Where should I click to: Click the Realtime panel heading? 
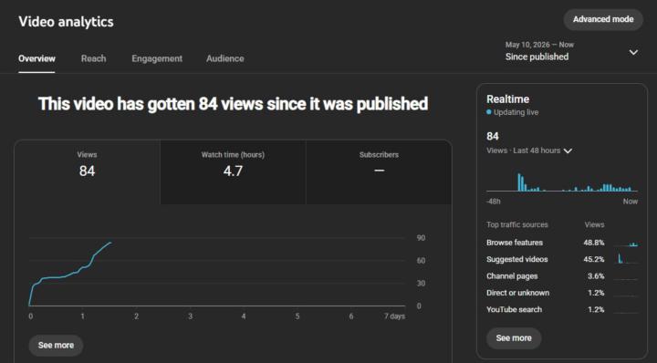click(x=508, y=99)
